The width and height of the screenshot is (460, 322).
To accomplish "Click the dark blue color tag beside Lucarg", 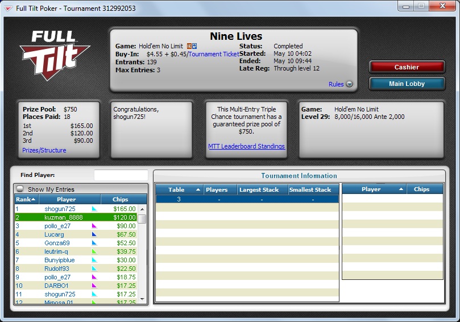I will pyautogui.click(x=94, y=234).
